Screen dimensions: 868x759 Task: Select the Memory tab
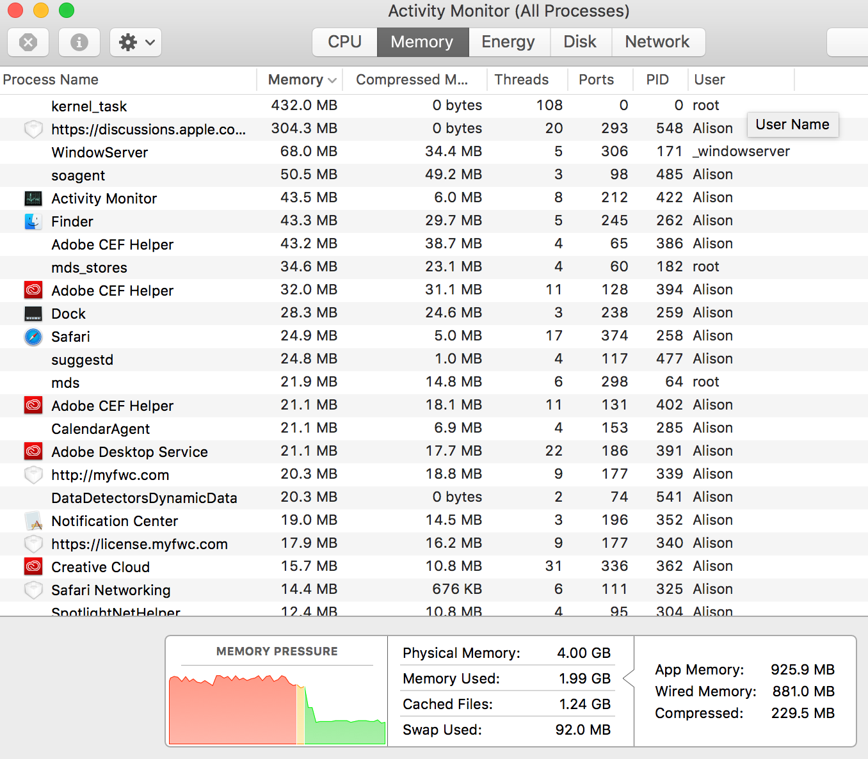[x=422, y=42]
